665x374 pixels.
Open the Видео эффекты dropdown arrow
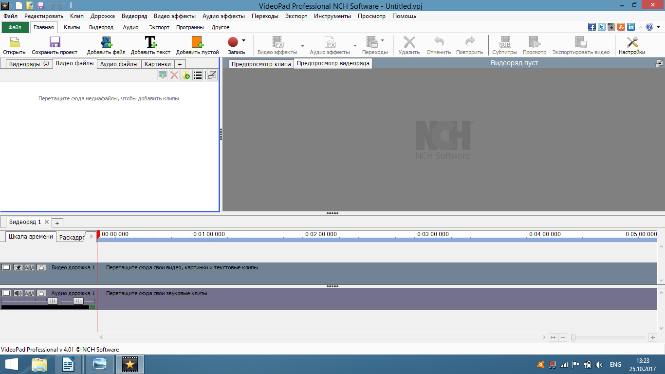(302, 46)
